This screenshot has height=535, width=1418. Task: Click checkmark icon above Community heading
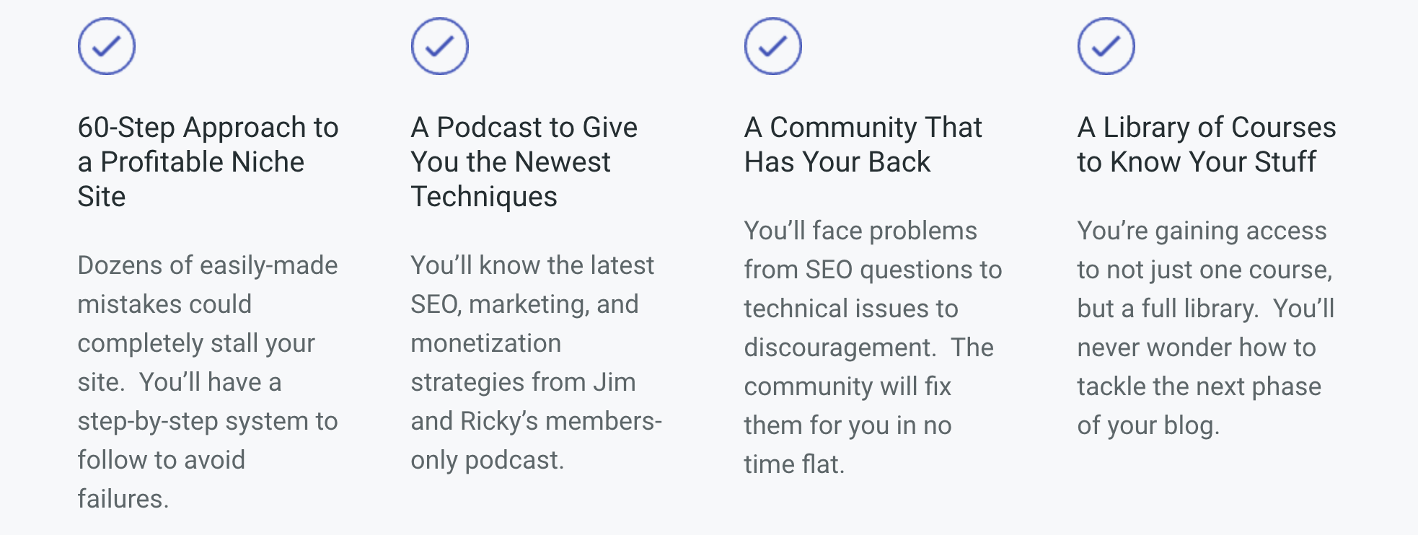pyautogui.click(x=773, y=46)
